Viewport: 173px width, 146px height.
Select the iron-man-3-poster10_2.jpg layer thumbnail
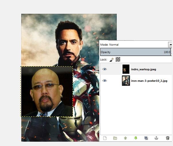126,81
